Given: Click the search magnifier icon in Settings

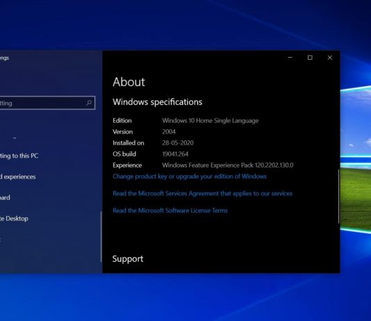Looking at the screenshot, I should pos(89,103).
